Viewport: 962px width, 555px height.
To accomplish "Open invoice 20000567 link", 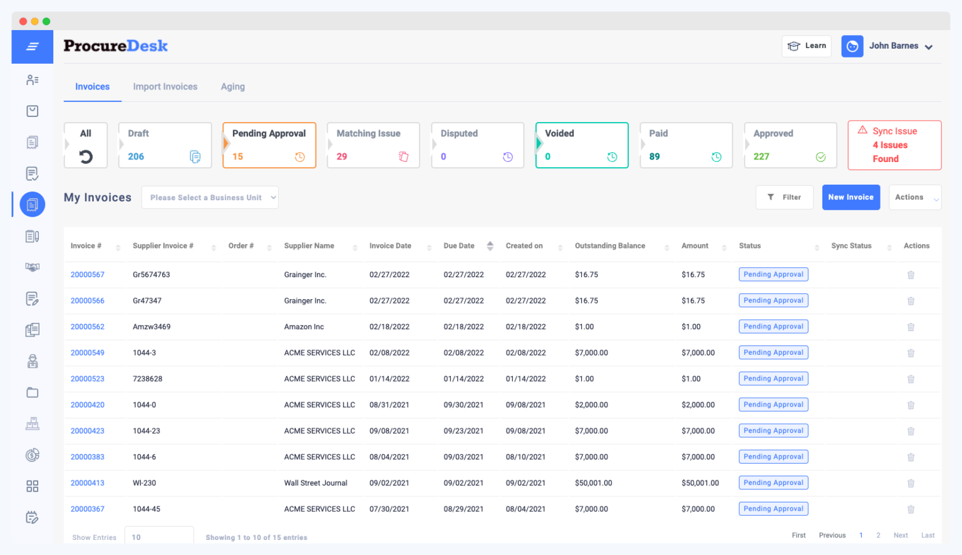I will pyautogui.click(x=87, y=274).
